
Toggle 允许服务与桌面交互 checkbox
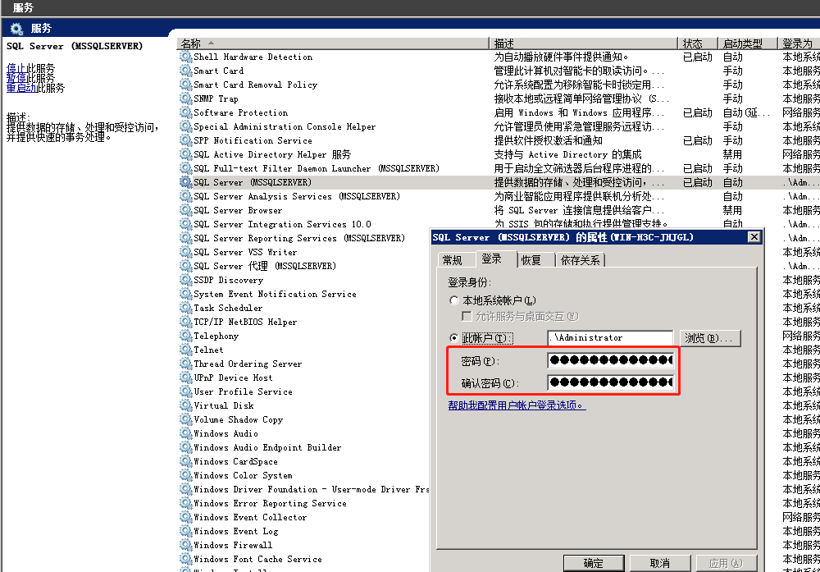(467, 316)
